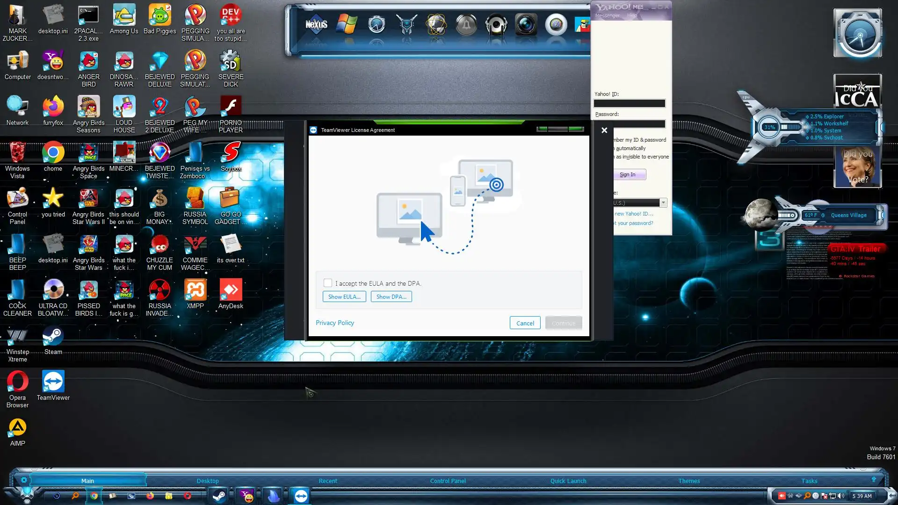Click the gear settings icon left of Main tab
Screen dimensions: 898x505
click(24, 480)
